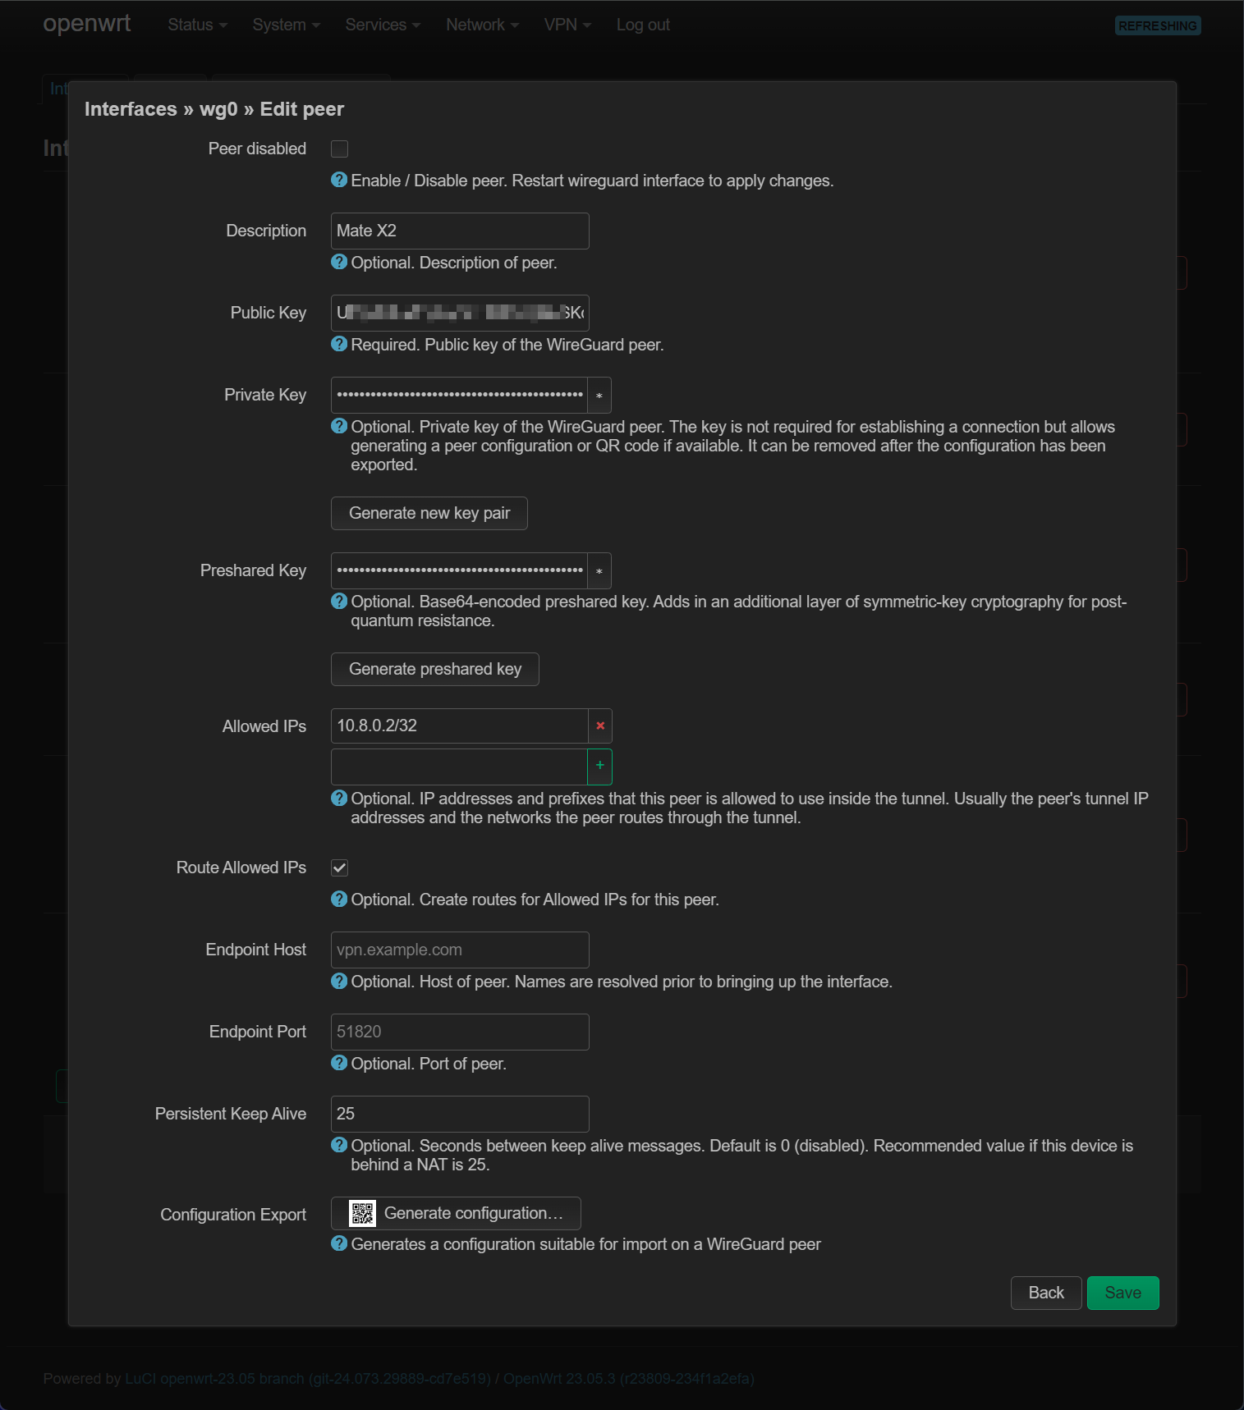Open the VPN dropdown menu
The width and height of the screenshot is (1244, 1410).
tap(567, 25)
